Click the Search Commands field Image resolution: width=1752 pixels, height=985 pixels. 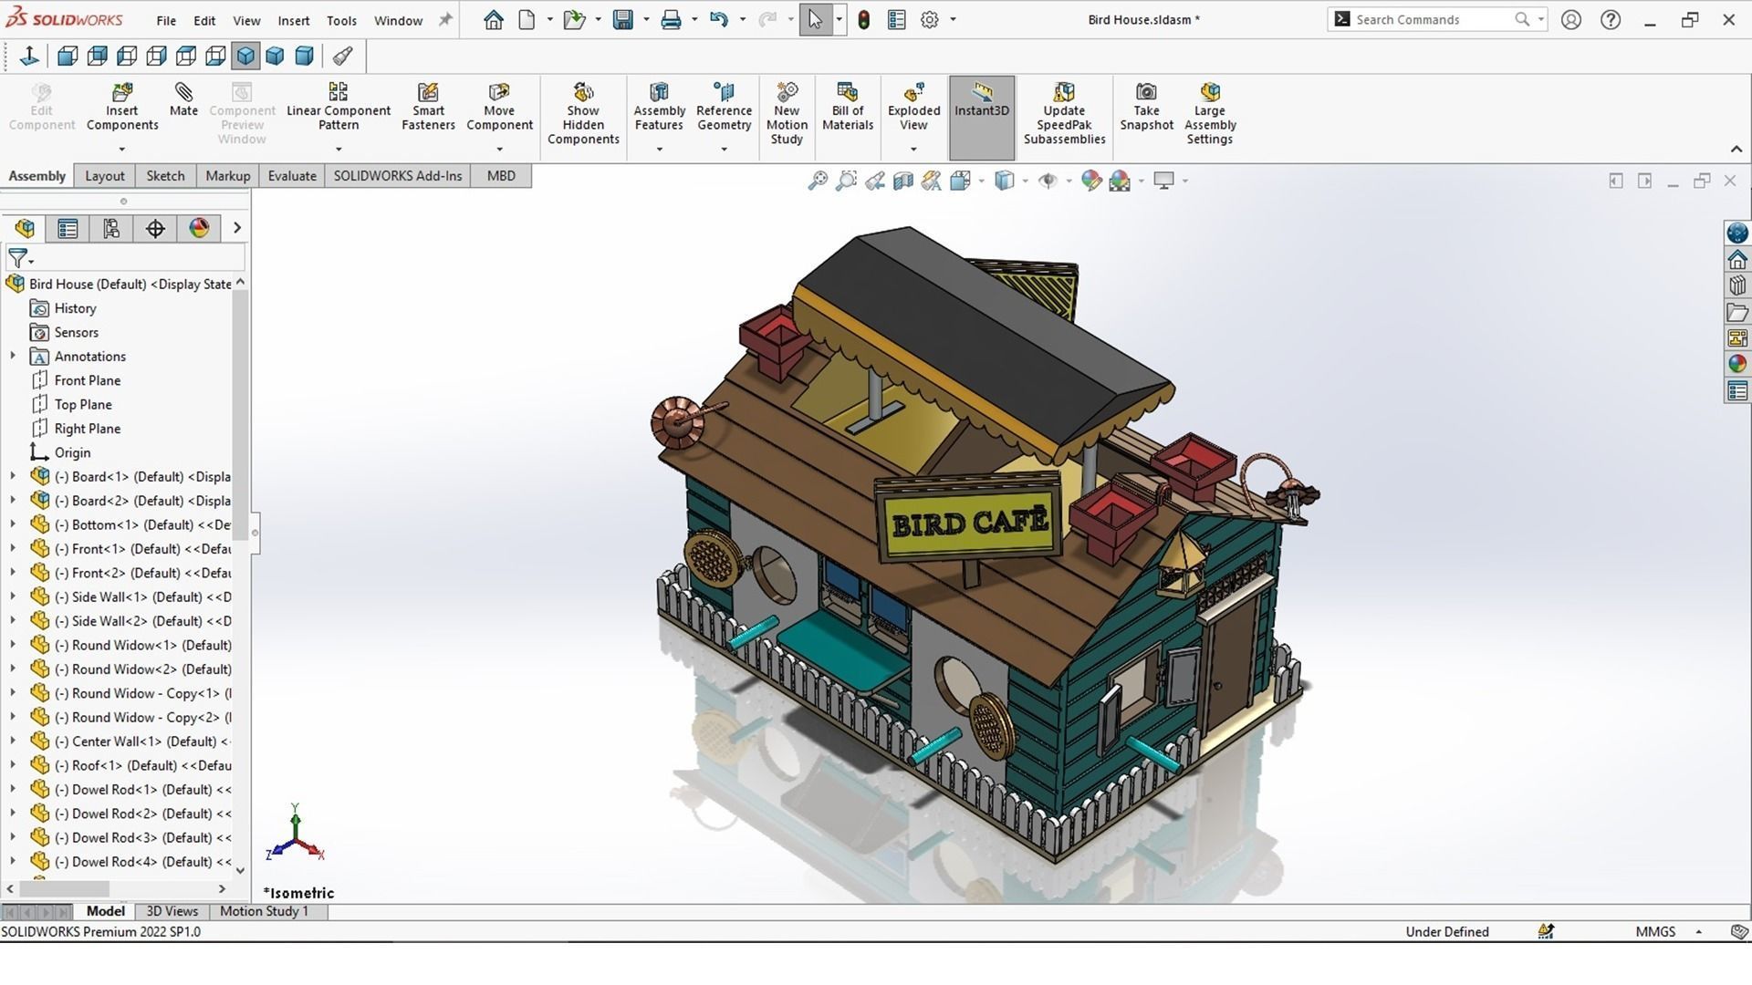(1437, 19)
